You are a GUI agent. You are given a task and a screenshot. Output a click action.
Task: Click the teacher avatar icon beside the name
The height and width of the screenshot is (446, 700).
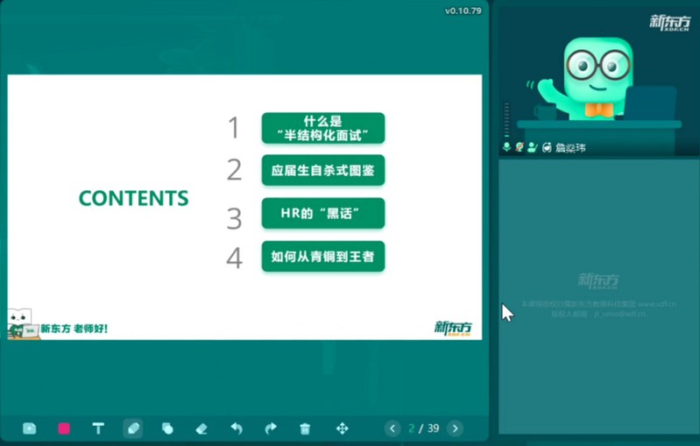click(547, 147)
